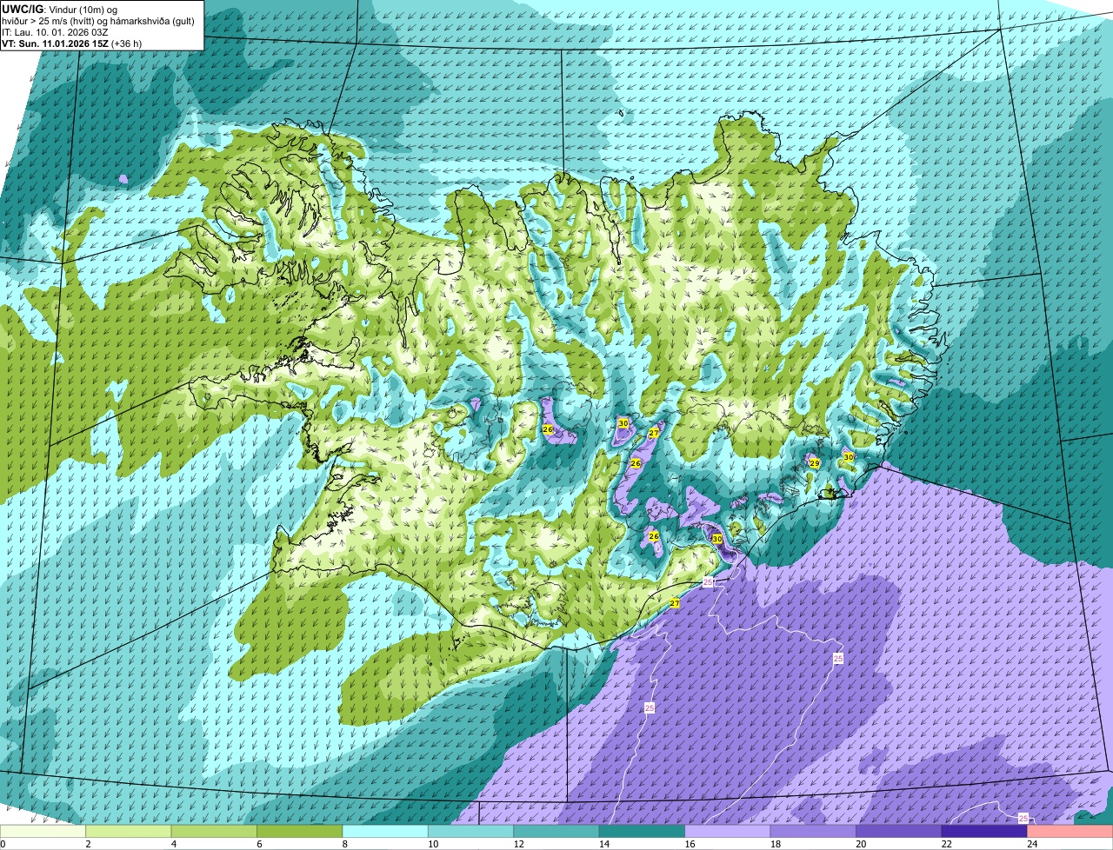Screen dimensions: 1113x850
Task: Click the legend tick label "2"
Action: (x=88, y=844)
